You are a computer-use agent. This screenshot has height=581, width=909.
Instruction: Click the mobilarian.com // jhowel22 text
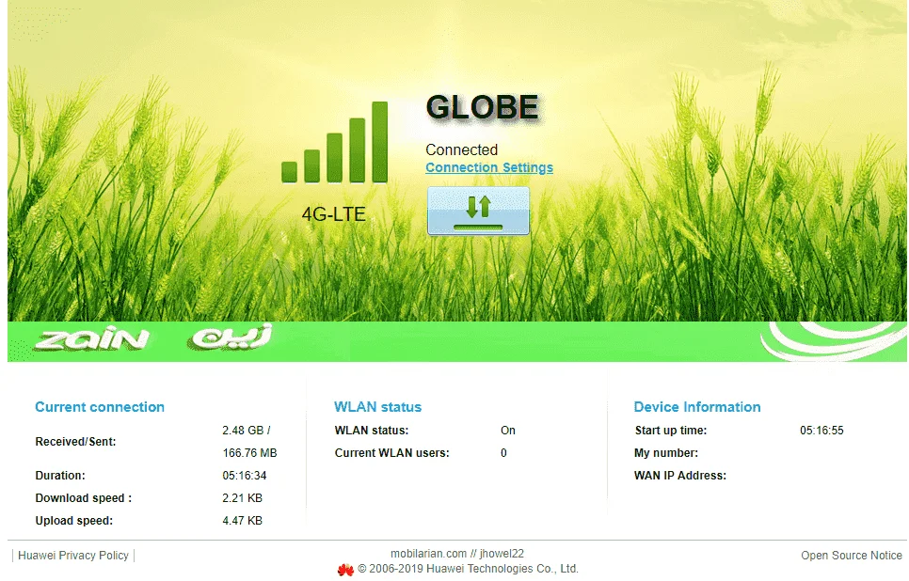457,554
